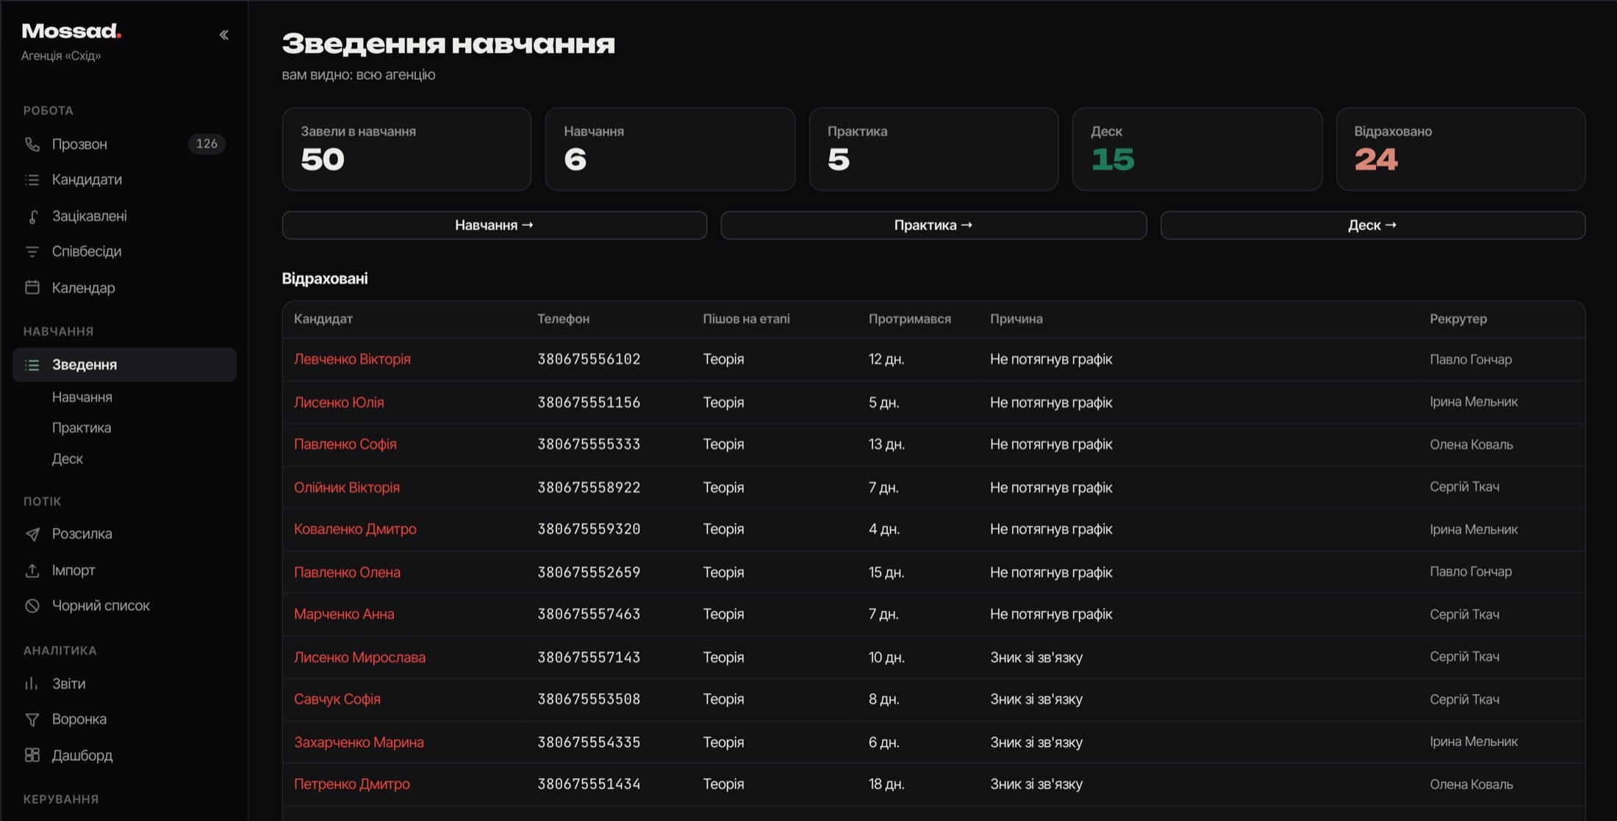Click the bar chart icon next to Звіти
This screenshot has height=821, width=1617.
click(32, 684)
